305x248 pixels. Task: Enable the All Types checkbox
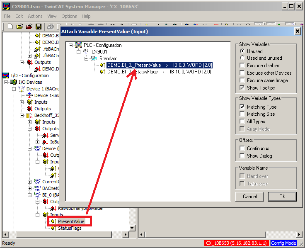242,121
